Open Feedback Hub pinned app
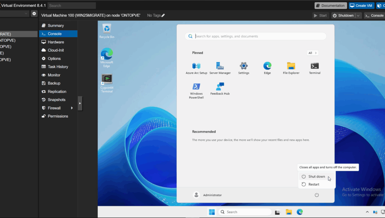Screen dimensions: 385x218 pyautogui.click(x=220, y=89)
